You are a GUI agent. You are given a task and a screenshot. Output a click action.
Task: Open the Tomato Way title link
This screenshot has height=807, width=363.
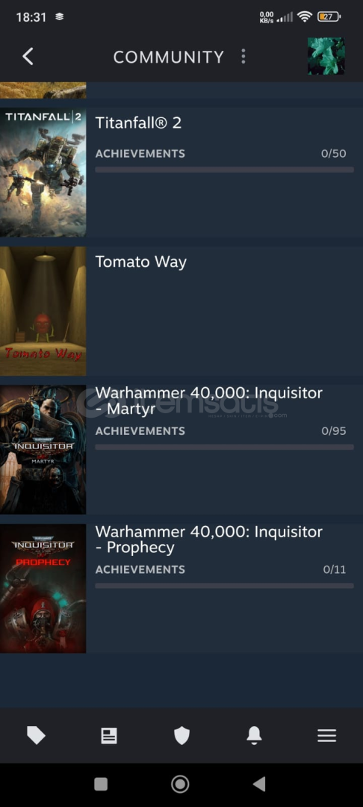[x=141, y=262]
